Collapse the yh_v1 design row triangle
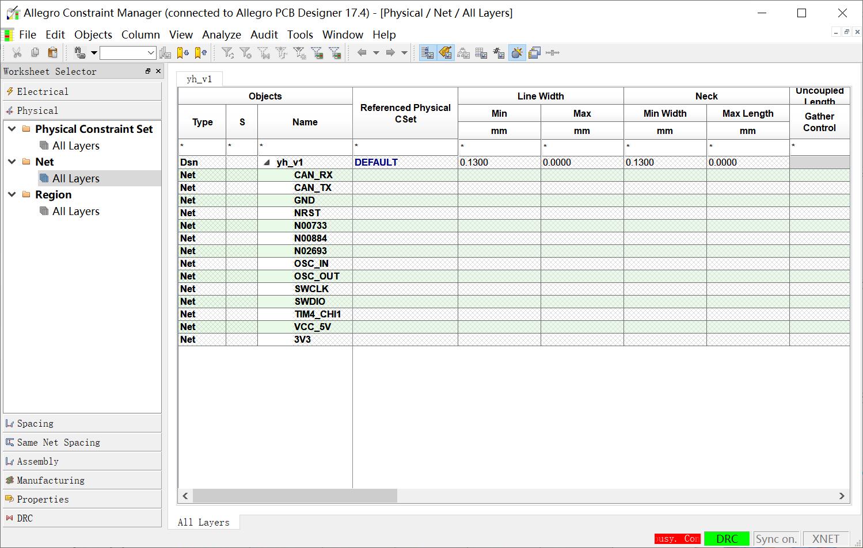This screenshot has width=863, height=548. coord(267,163)
